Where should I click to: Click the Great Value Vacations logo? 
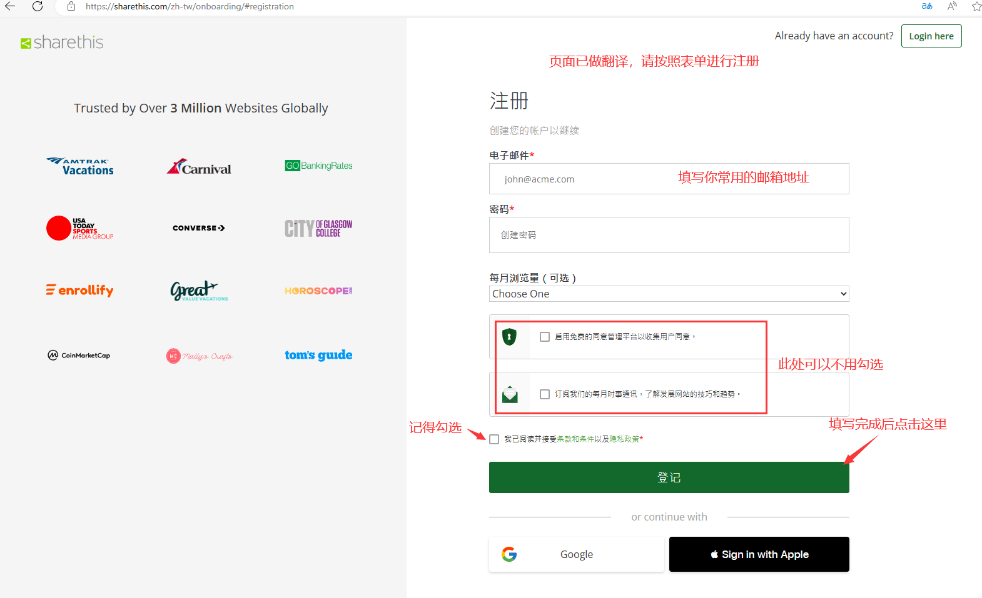point(199,291)
